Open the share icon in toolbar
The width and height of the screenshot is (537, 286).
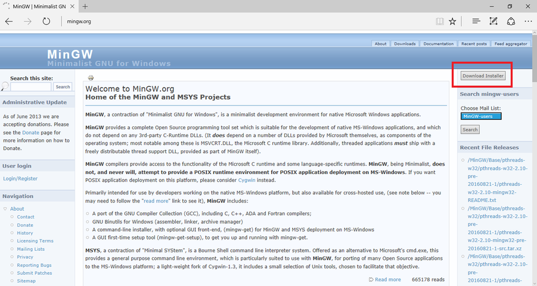(x=511, y=21)
